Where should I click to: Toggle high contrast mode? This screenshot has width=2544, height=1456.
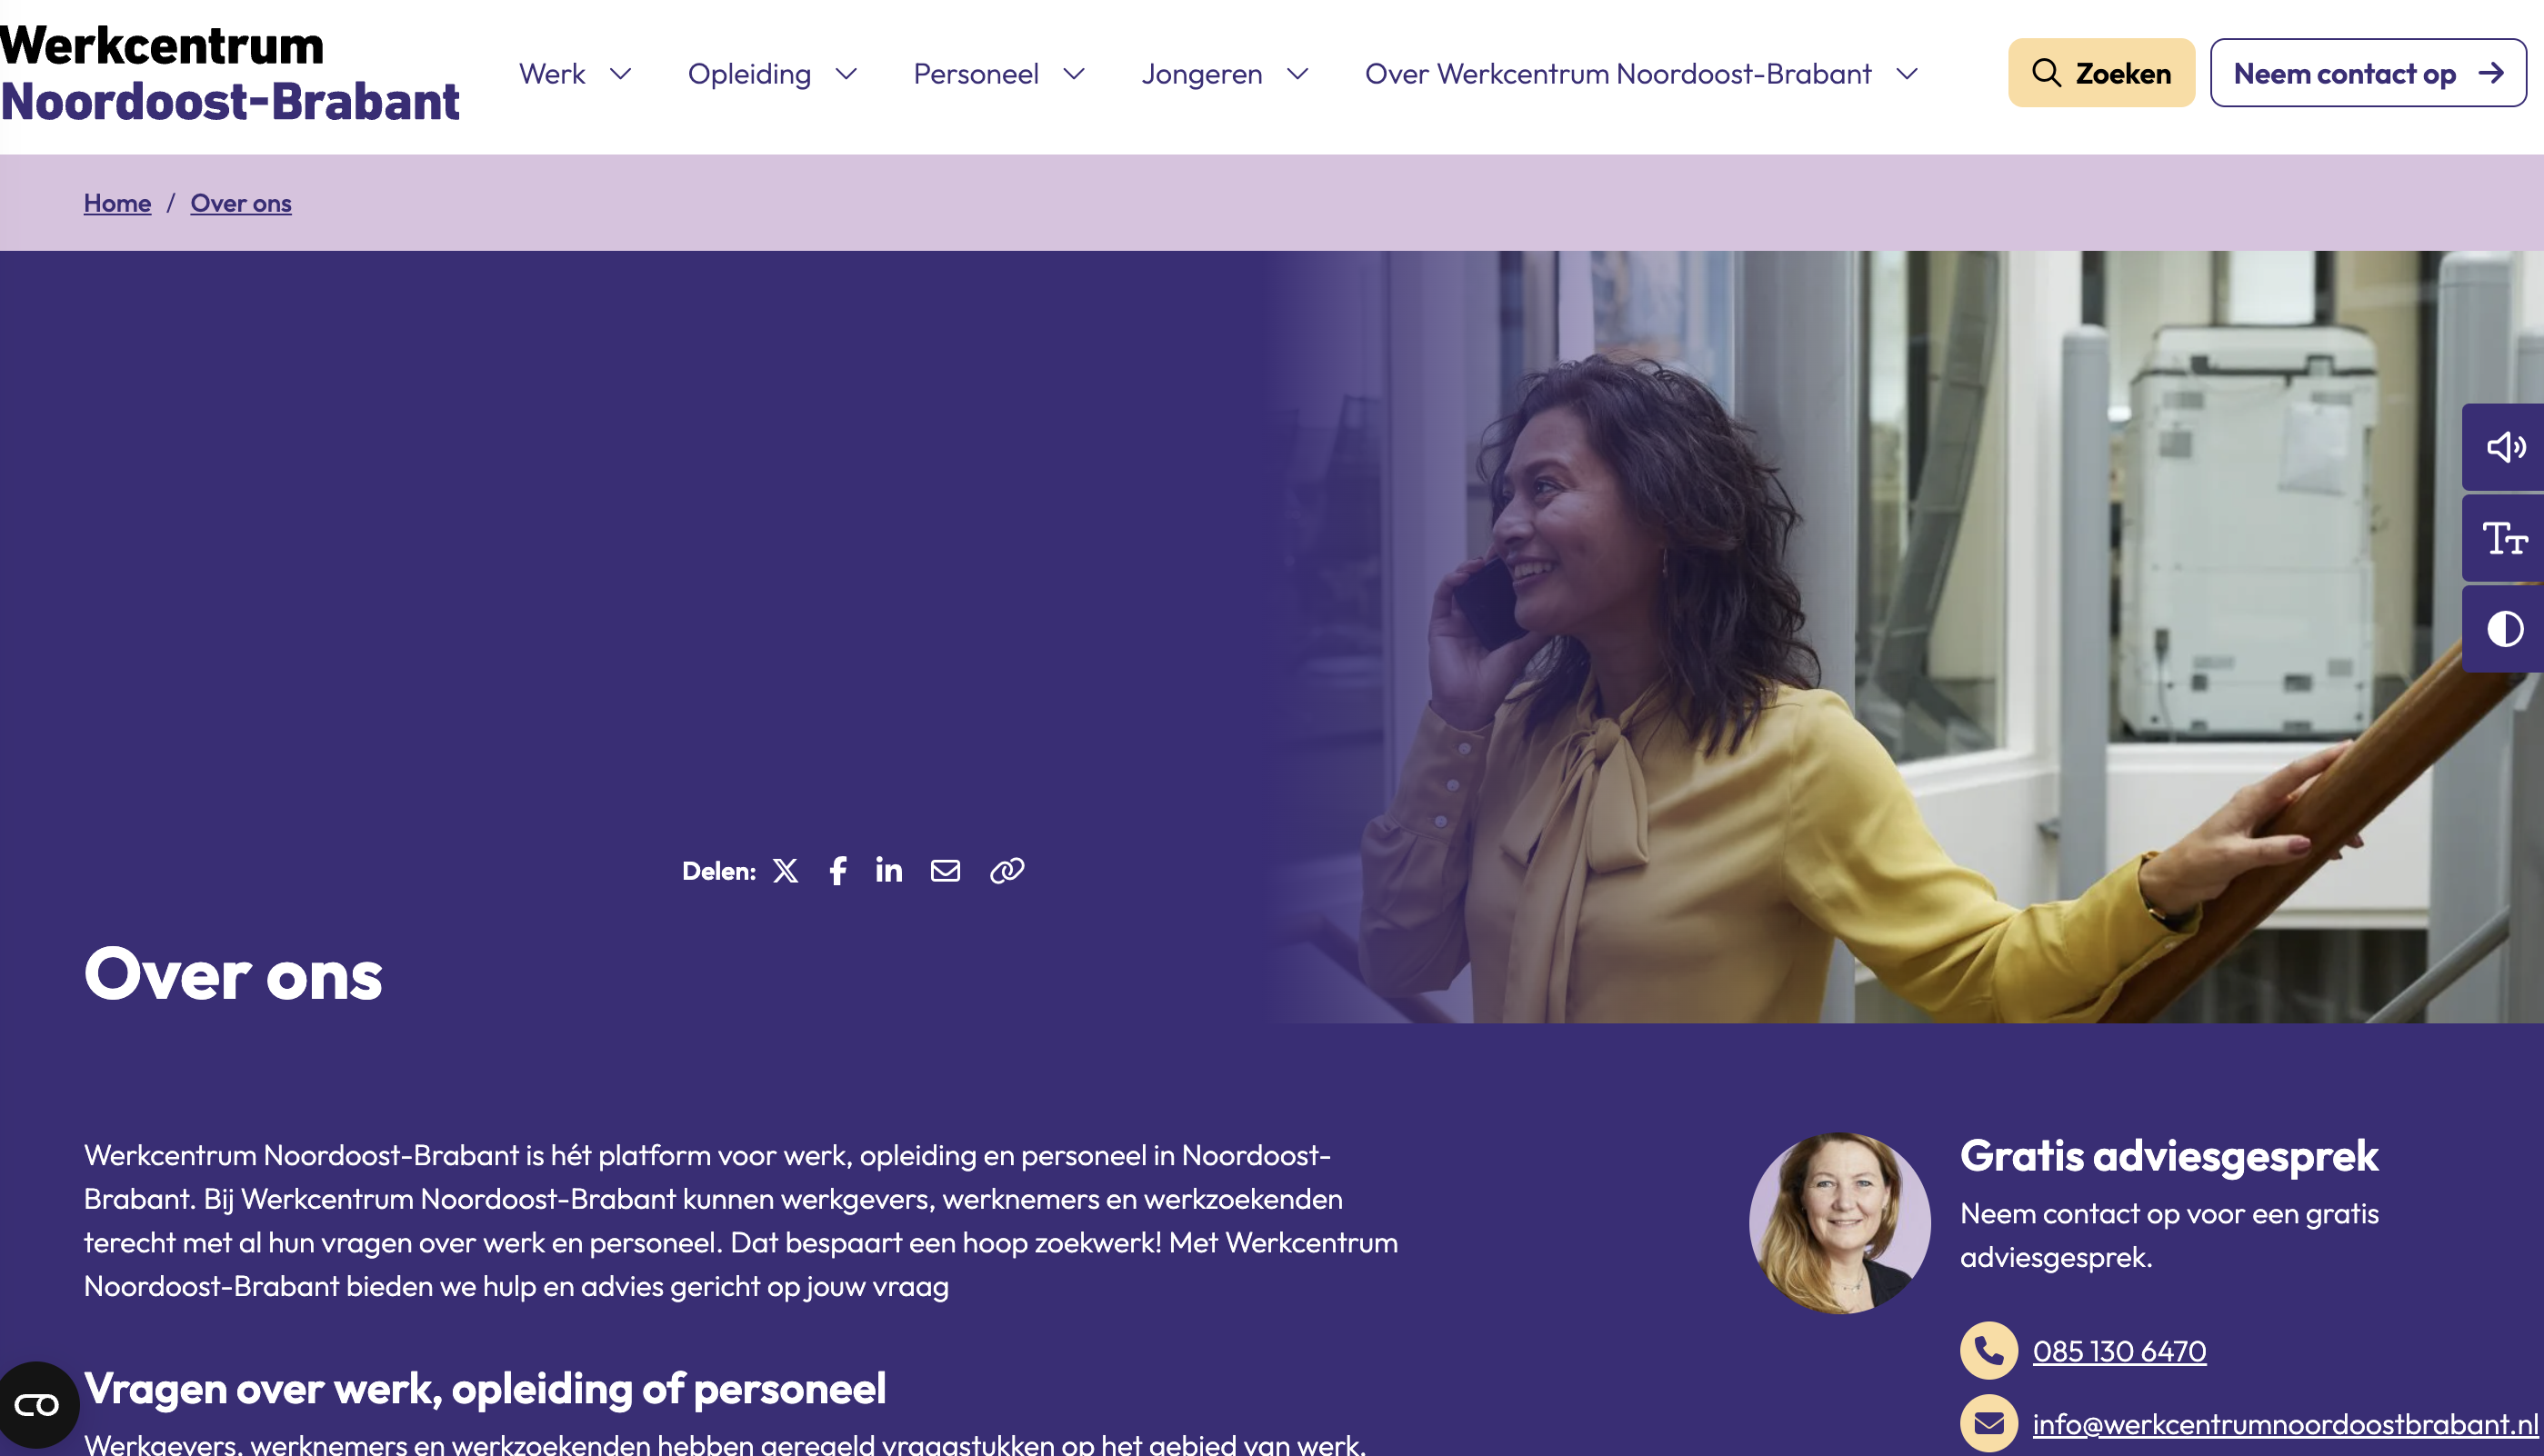pos(2504,629)
